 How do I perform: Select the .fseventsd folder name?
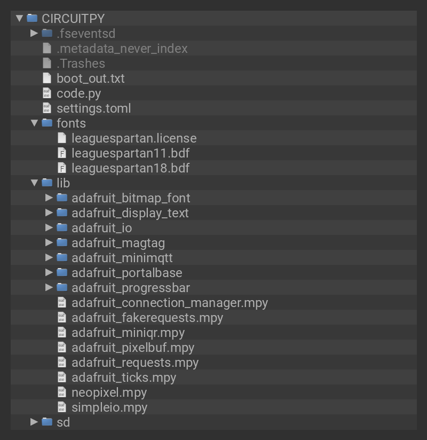[86, 34]
